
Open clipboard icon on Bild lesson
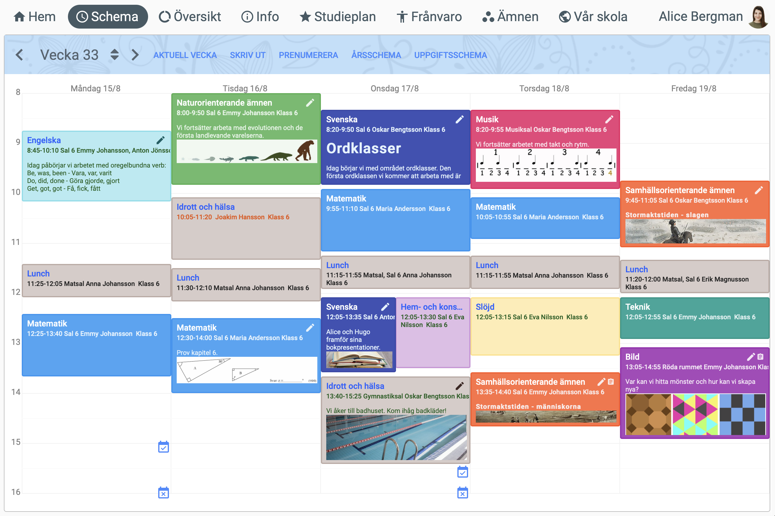(x=760, y=357)
